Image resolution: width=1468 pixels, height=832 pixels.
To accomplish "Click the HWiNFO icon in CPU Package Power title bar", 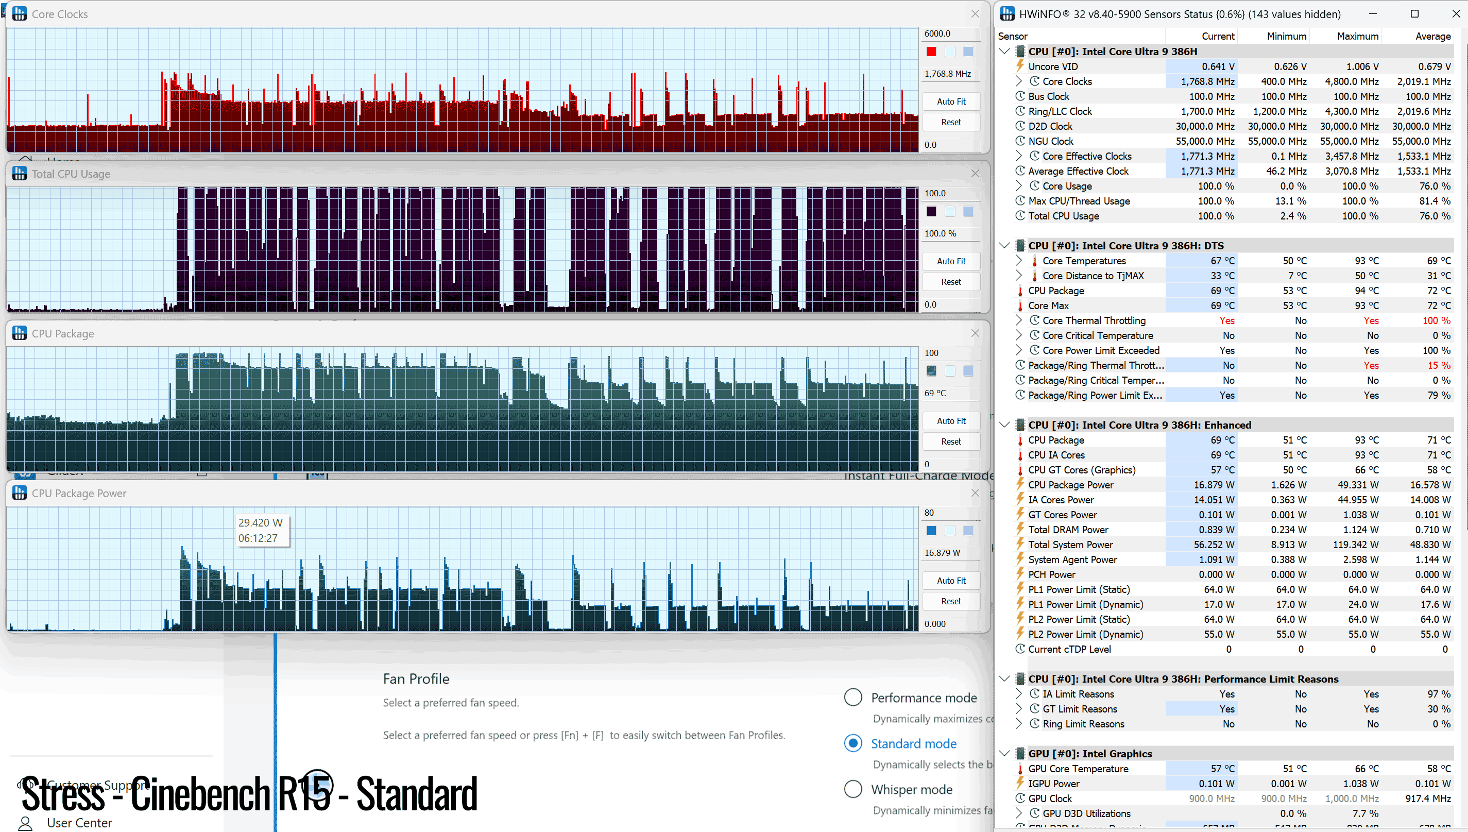I will click(x=20, y=493).
